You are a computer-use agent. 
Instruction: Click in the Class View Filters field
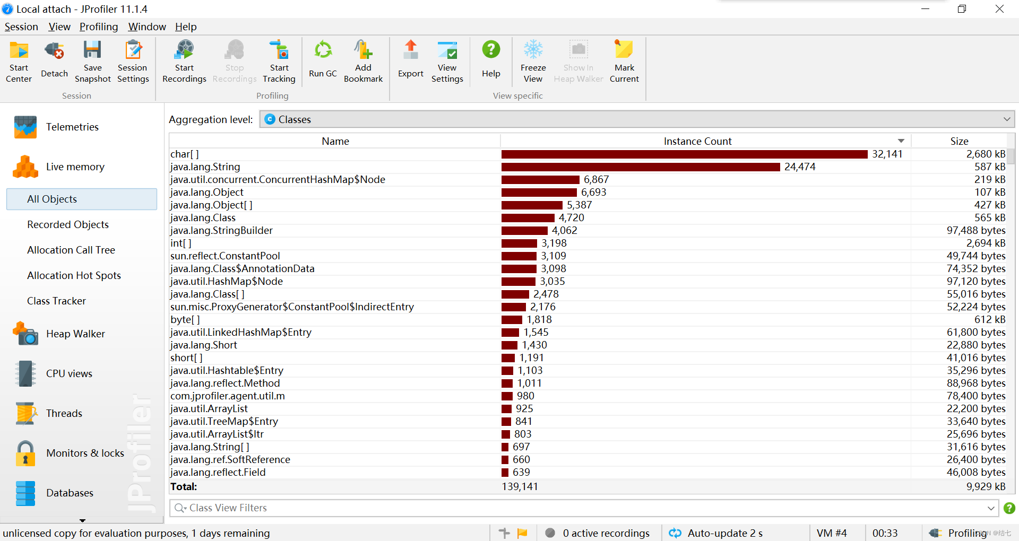pyautogui.click(x=584, y=508)
